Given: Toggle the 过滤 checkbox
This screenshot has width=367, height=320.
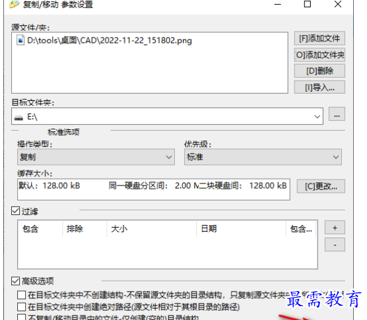Looking at the screenshot, I should click(15, 210).
